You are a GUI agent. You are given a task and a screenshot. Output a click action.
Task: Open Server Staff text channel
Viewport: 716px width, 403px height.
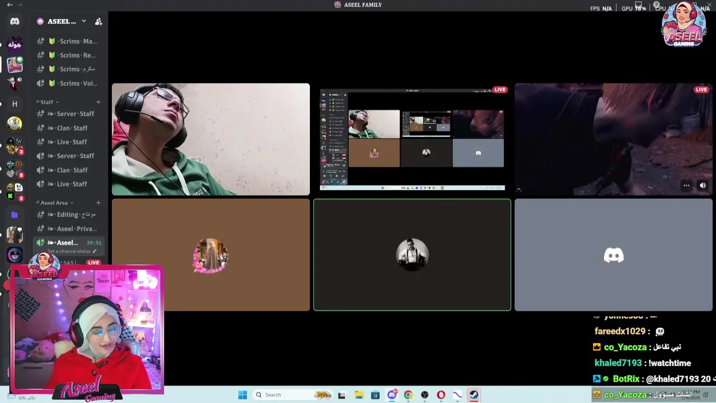(x=69, y=114)
